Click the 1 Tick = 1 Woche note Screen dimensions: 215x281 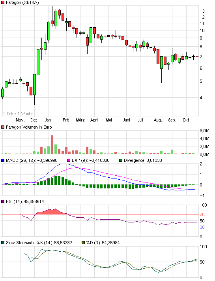(18, 114)
